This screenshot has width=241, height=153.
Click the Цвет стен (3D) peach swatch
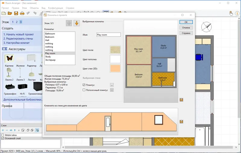[x=115, y=68]
